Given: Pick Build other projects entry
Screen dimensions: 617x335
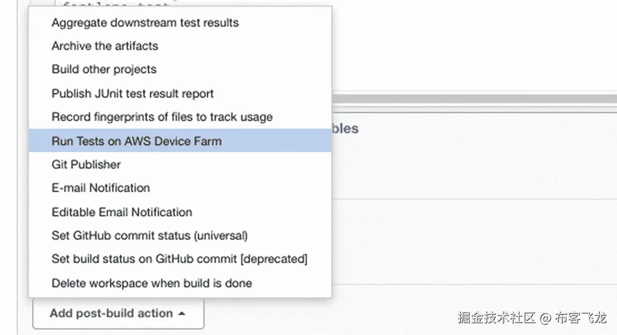Looking at the screenshot, I should tap(103, 69).
